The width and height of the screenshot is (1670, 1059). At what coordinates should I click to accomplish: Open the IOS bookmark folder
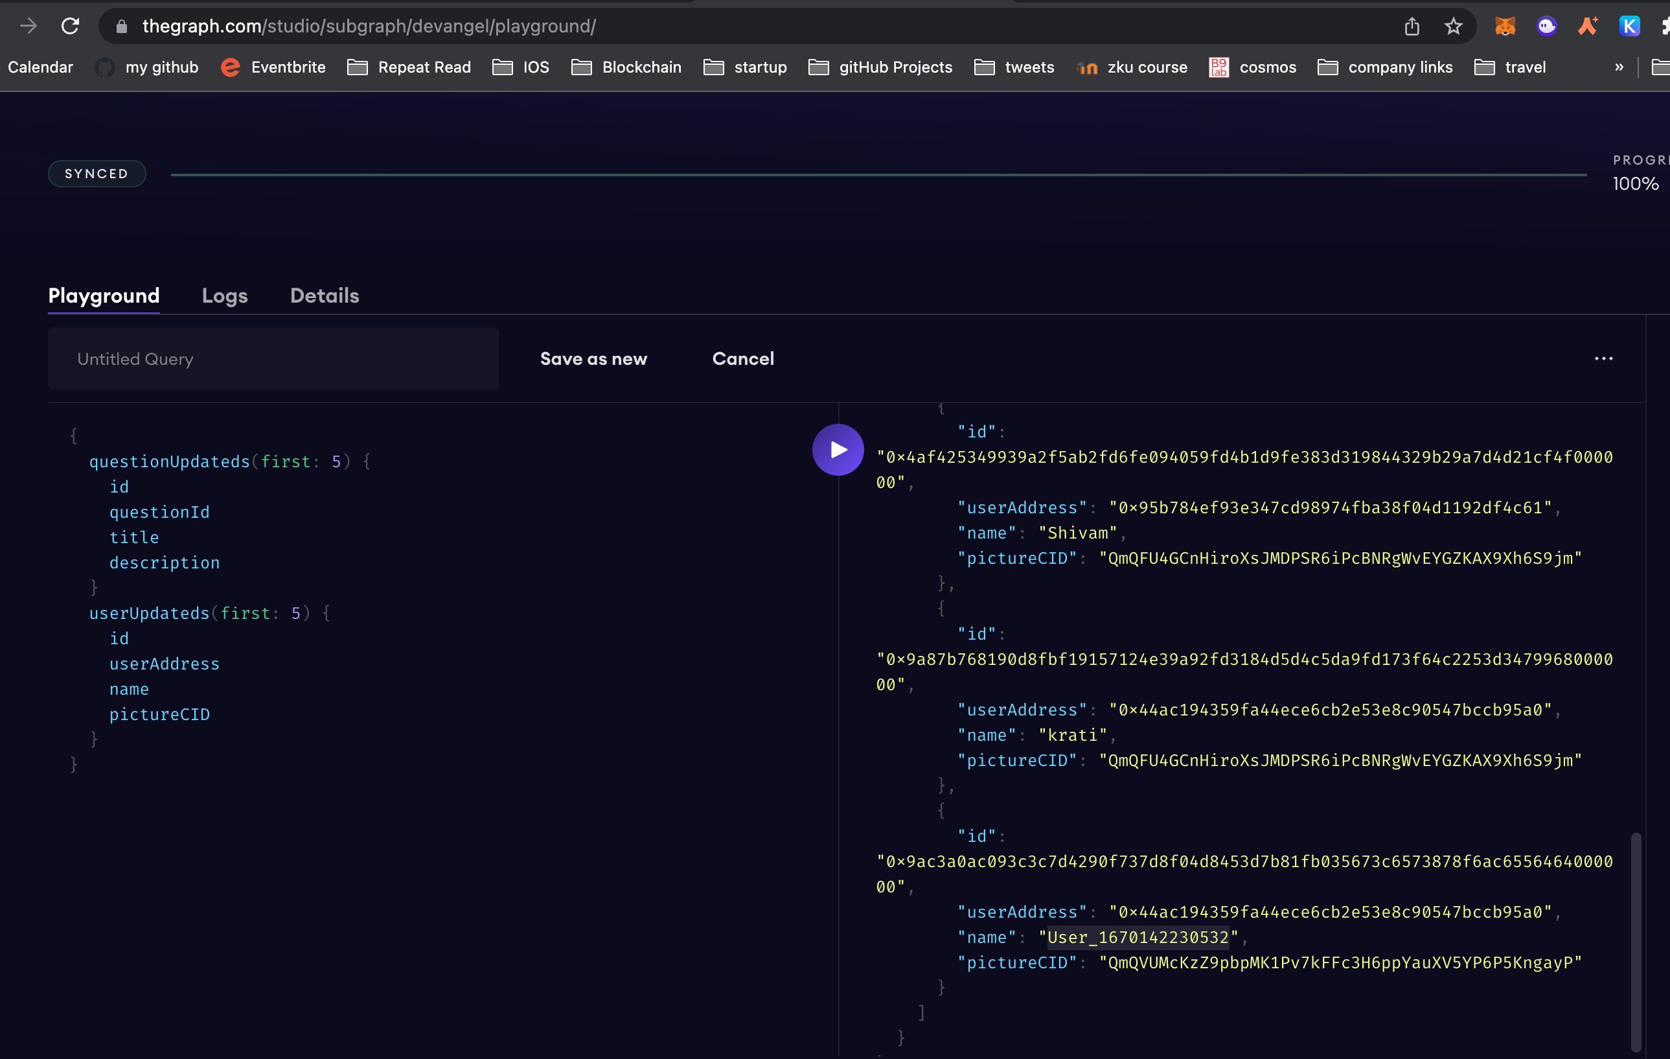click(521, 67)
